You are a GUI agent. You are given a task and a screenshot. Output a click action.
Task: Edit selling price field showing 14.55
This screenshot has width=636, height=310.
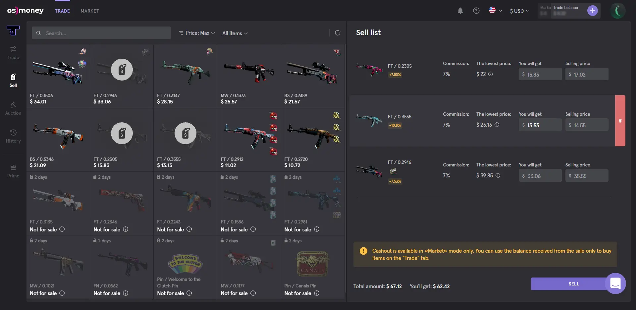(x=587, y=125)
